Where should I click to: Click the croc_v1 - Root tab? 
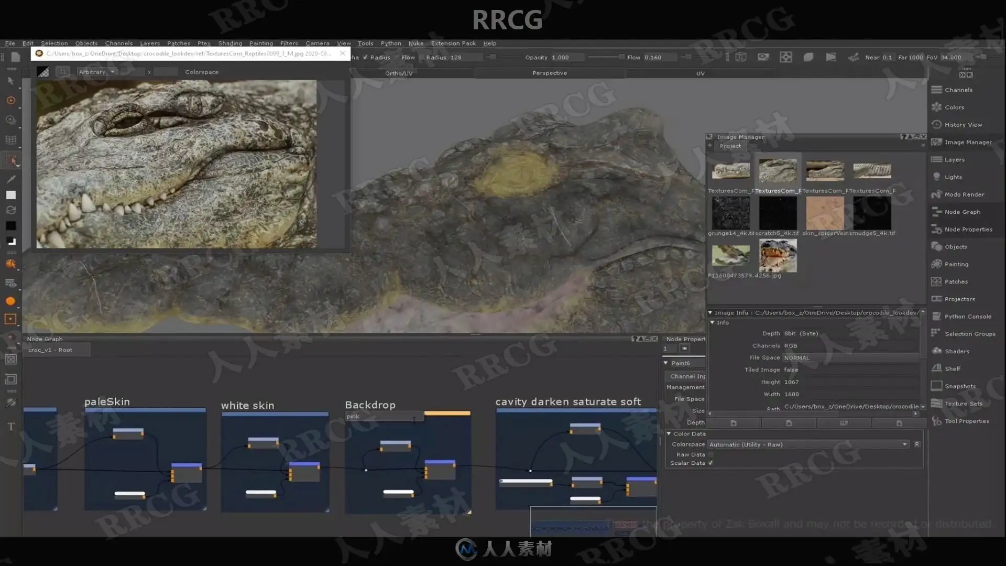coord(50,350)
